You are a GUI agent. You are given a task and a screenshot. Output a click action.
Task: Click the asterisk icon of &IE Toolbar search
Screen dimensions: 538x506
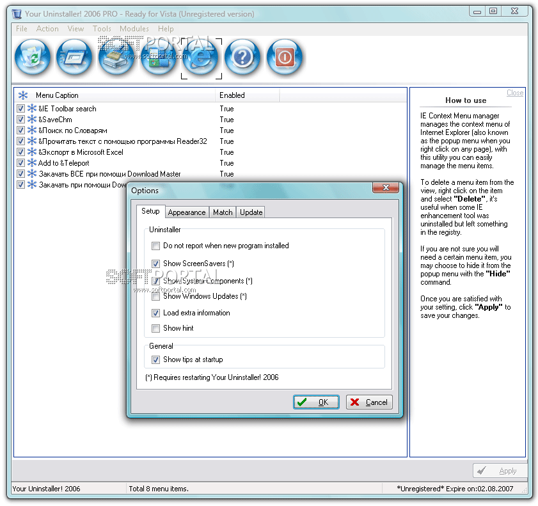coord(32,108)
